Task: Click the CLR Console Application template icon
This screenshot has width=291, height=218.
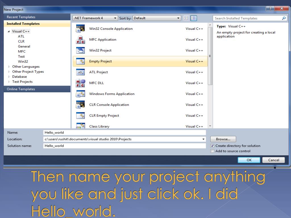Action: [80, 104]
